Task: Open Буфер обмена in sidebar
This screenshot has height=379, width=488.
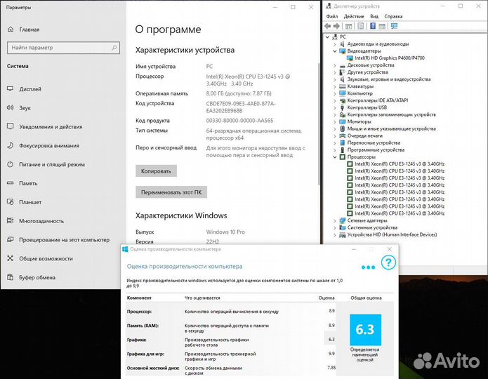Action: click(x=37, y=277)
